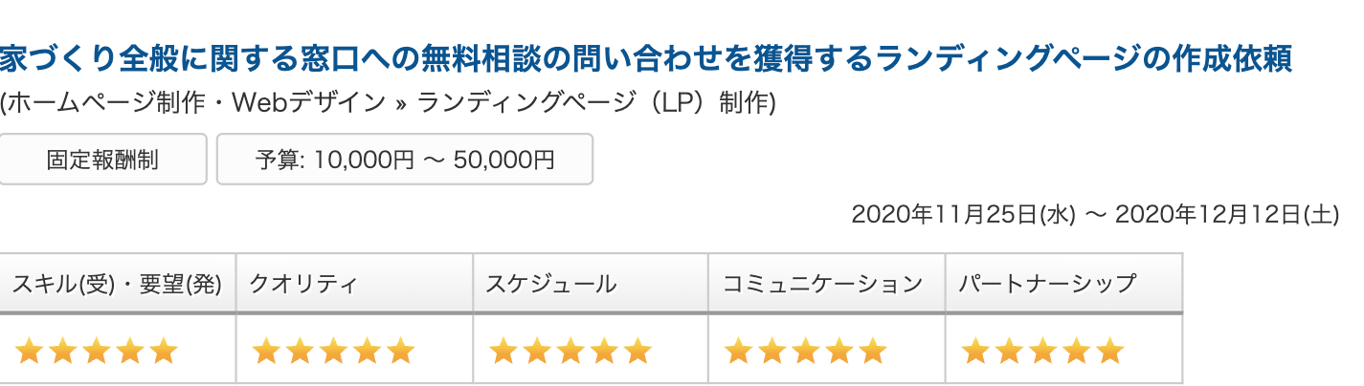Open the landing page job title link
This screenshot has width=1364, height=386.
pyautogui.click(x=646, y=59)
